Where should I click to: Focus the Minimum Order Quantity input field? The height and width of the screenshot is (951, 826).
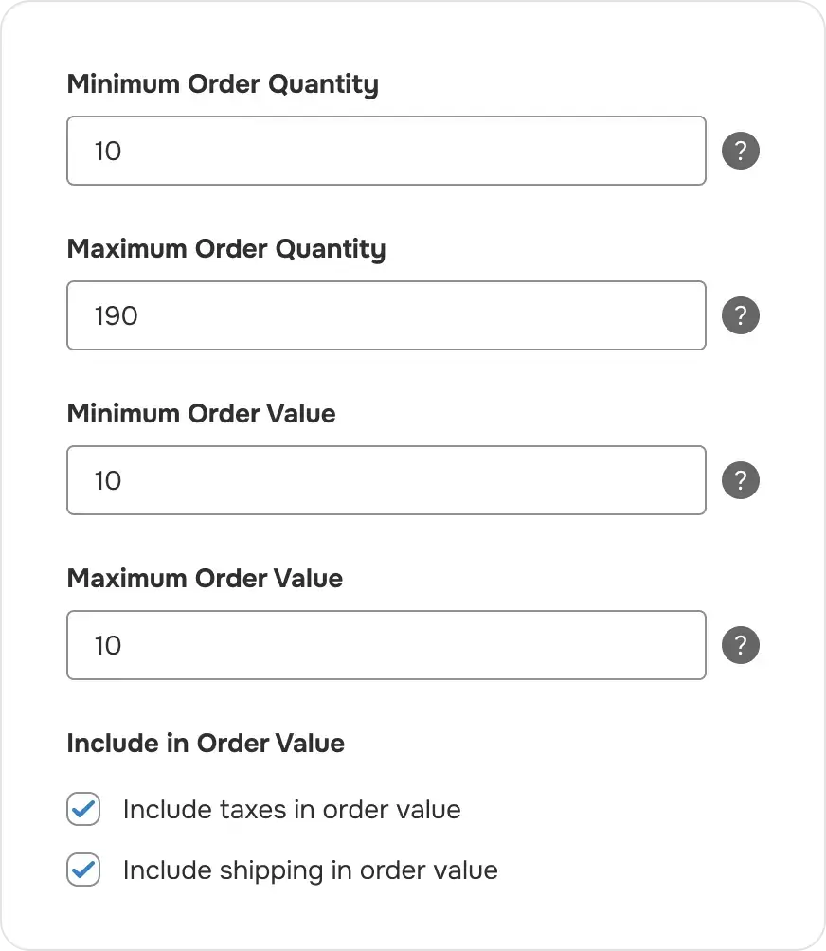pos(386,151)
